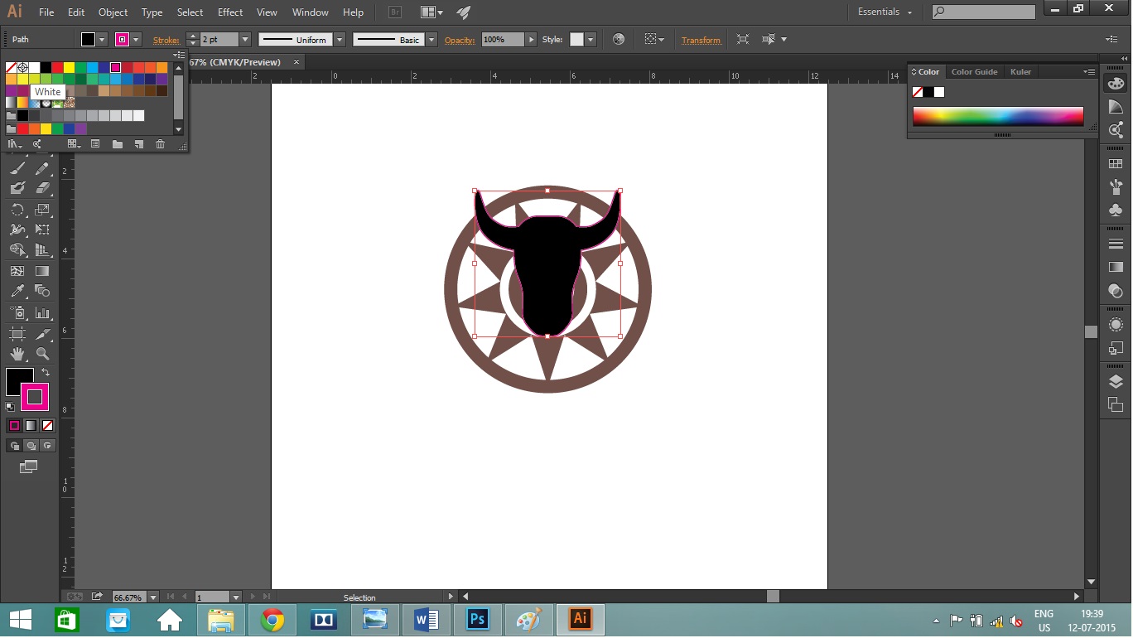
Task: Click Recolor Artwork icon in control bar
Action: (619, 39)
